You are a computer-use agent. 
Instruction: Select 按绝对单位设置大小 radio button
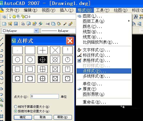[16, 111]
